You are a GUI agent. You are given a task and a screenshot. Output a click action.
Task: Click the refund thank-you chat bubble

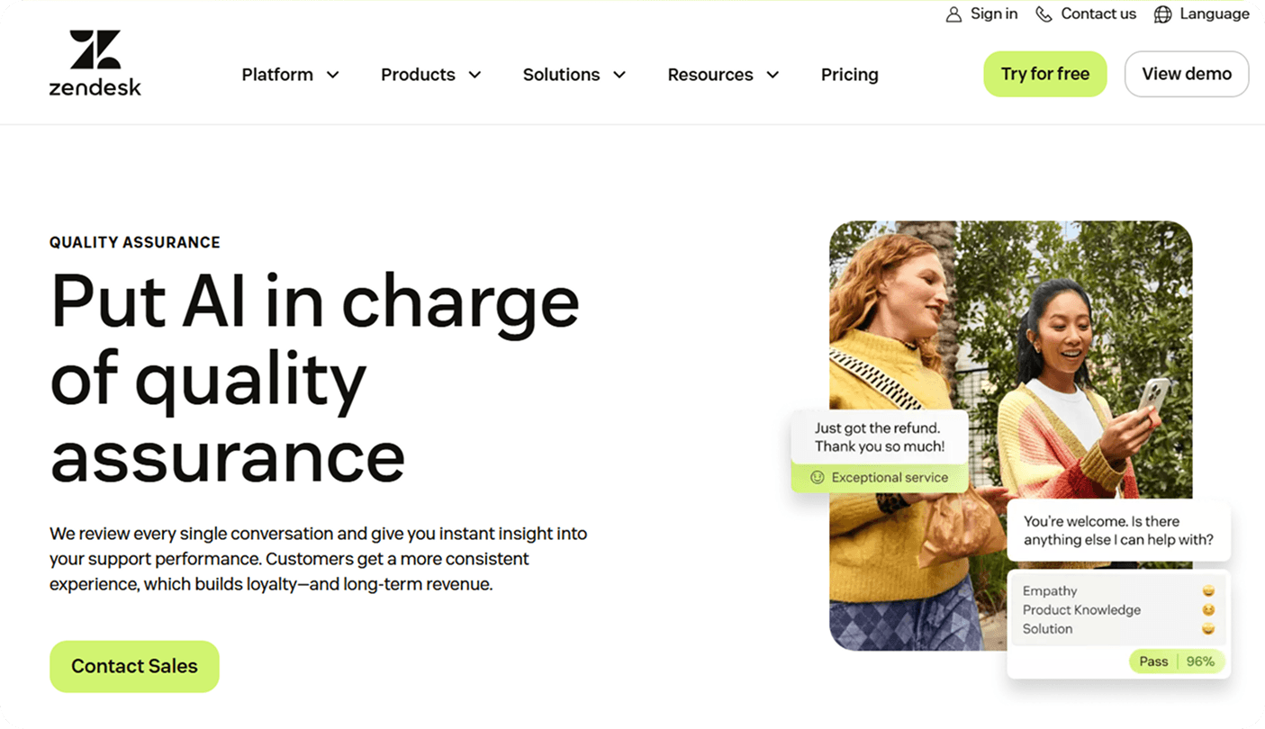tap(879, 437)
